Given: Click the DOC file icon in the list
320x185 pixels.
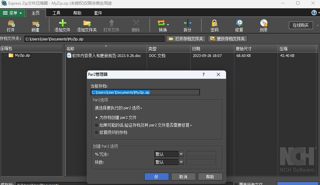Looking at the screenshot, I should click(69, 55).
